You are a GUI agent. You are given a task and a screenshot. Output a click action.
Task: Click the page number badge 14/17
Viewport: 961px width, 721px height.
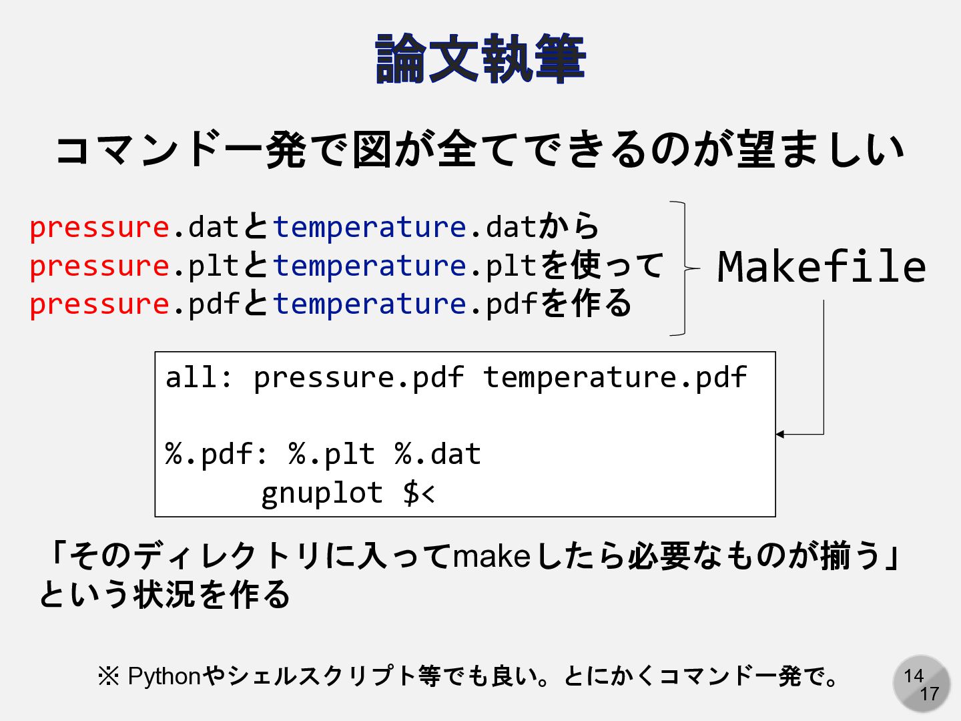(x=922, y=684)
